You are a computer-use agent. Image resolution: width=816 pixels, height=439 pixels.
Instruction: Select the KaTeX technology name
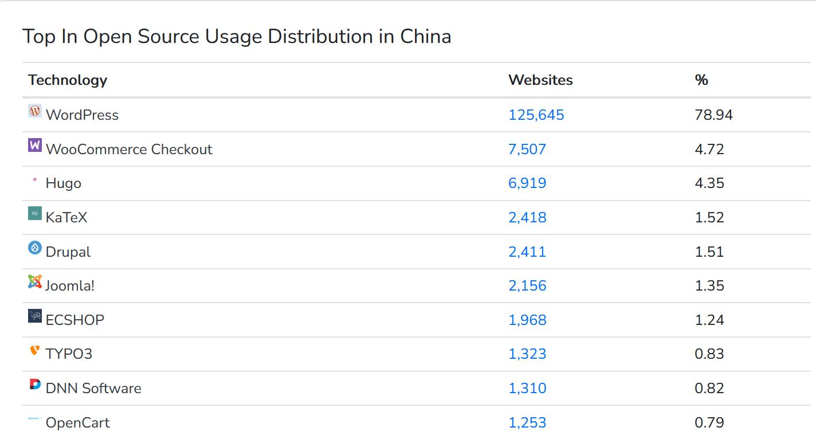click(x=66, y=217)
